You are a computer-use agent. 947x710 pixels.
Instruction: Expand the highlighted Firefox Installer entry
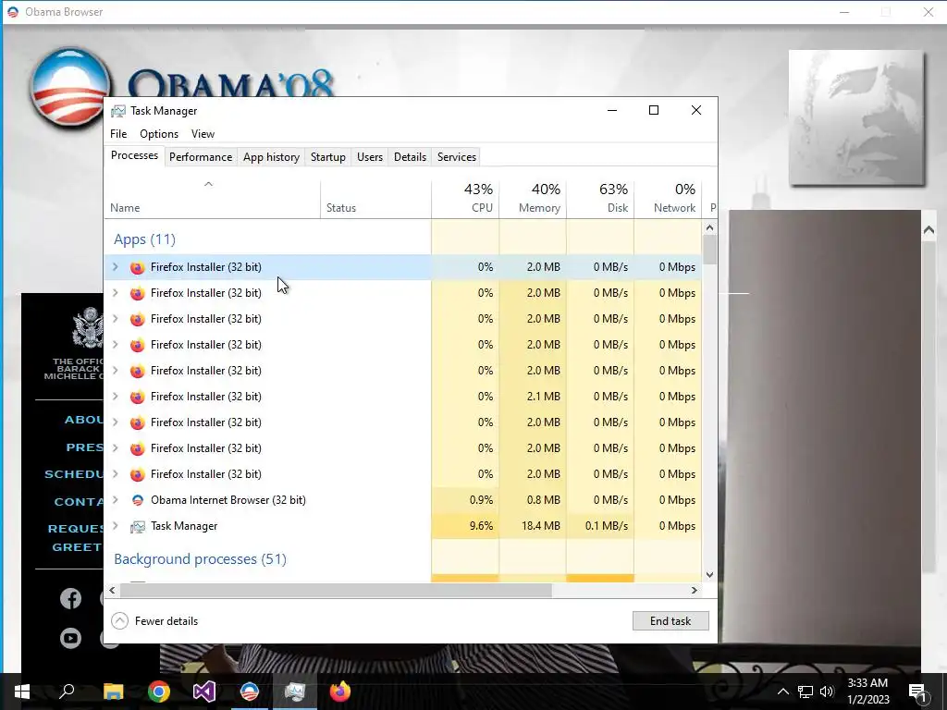click(116, 267)
